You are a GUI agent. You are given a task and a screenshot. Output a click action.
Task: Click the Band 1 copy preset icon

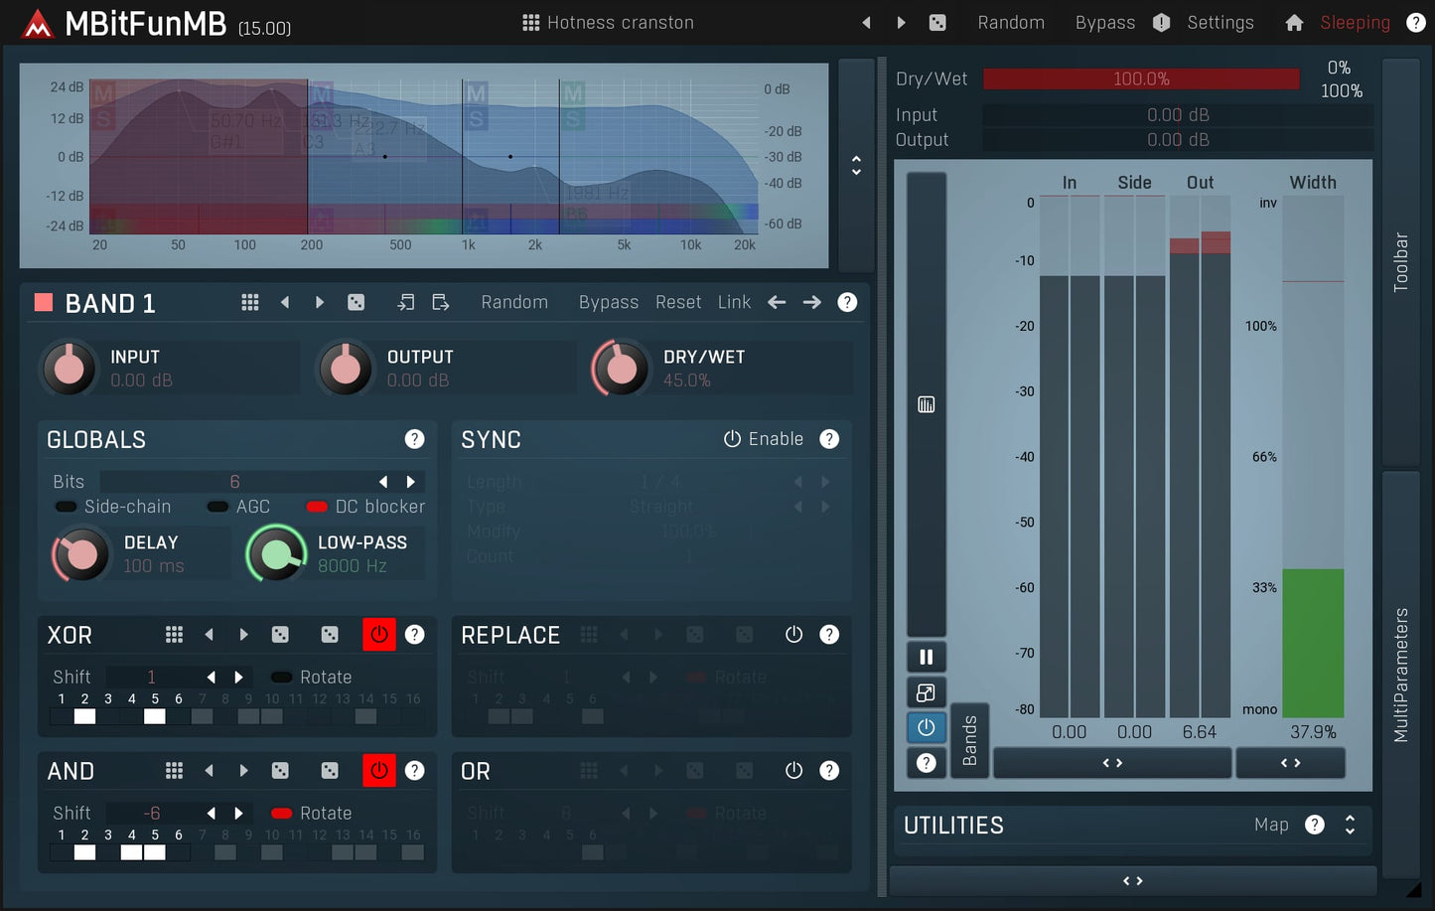pyautogui.click(x=405, y=302)
